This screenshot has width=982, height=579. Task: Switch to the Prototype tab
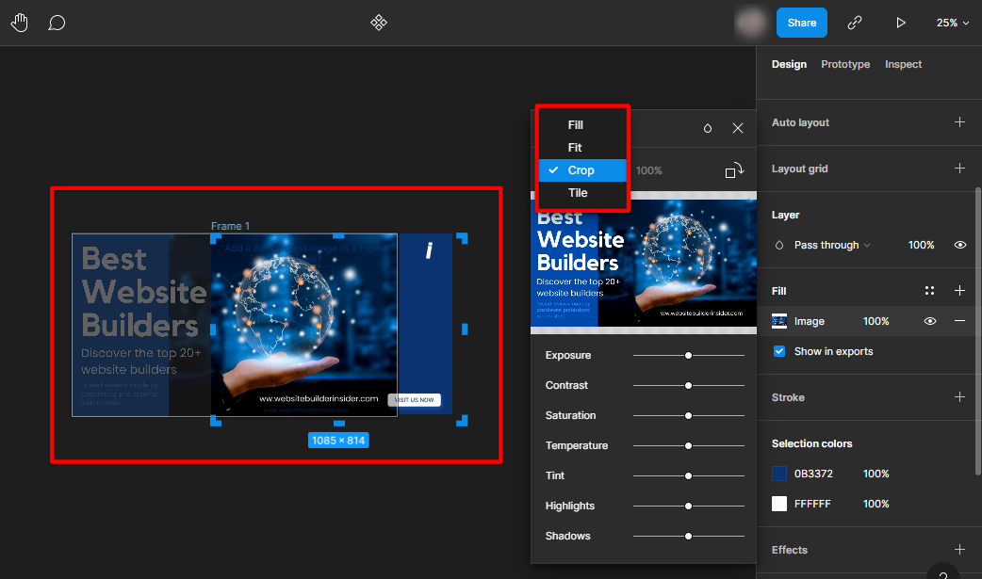click(x=845, y=64)
